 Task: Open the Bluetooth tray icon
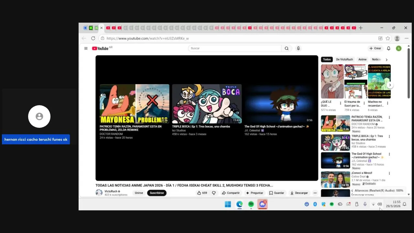point(315,204)
